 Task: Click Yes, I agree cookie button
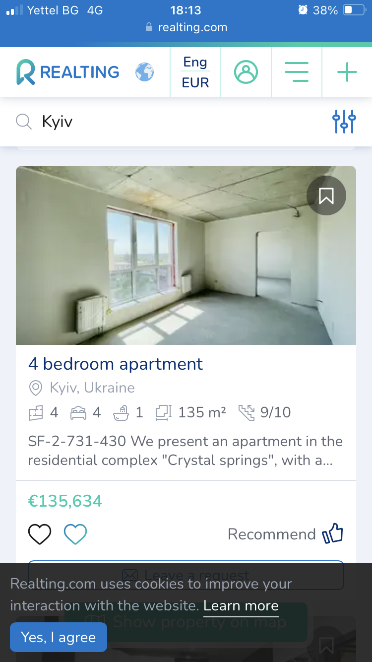click(x=59, y=637)
